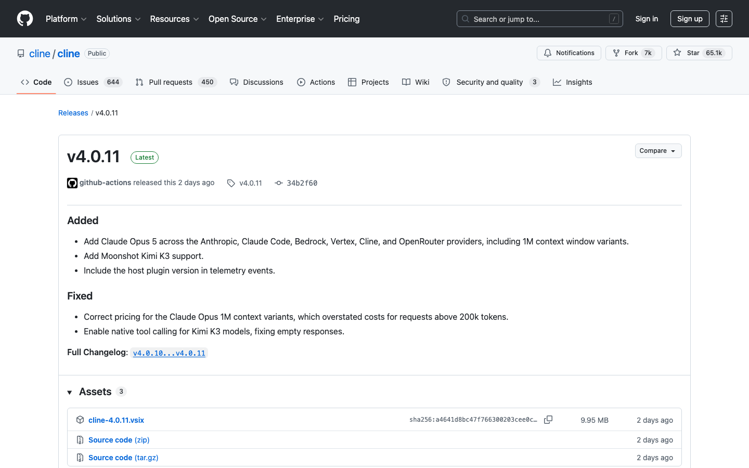This screenshot has height=468, width=749.
Task: Click the zip file icon for Source code (zip)
Action: [x=80, y=440]
